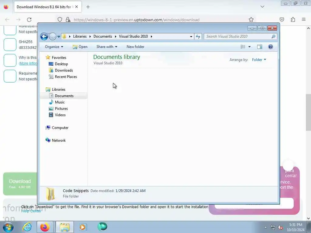Screen dimensions: 311x233
Task: Open Recent Places in Favorites
Action: (x=66, y=77)
